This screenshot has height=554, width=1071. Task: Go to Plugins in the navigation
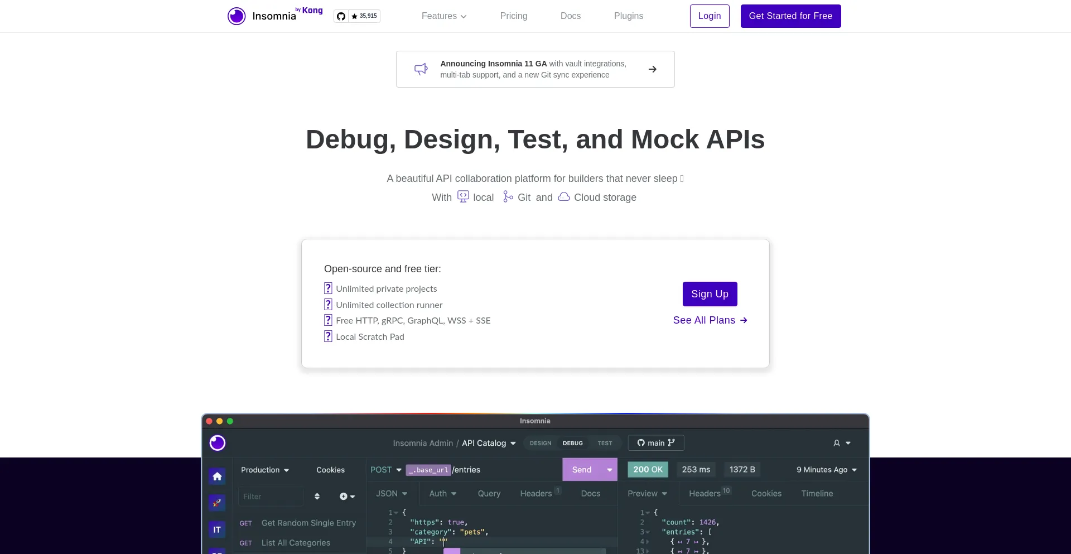tap(628, 16)
